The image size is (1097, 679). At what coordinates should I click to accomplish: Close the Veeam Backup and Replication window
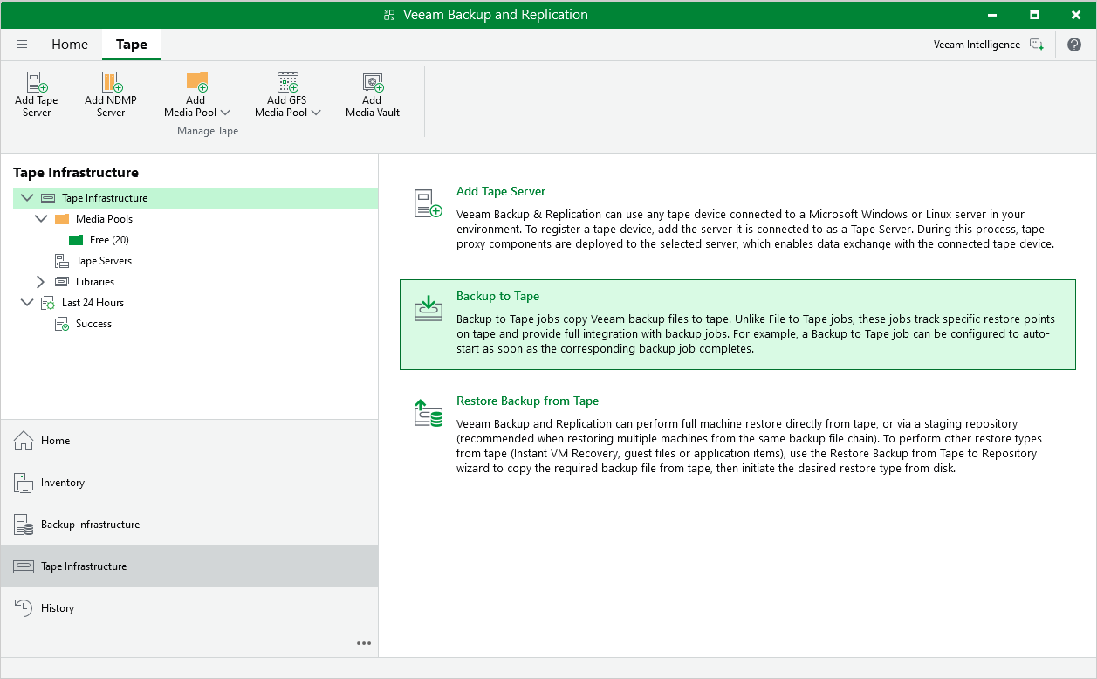[x=1075, y=15]
